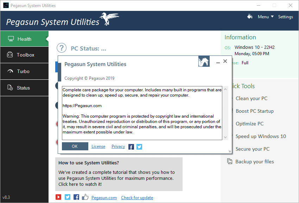Select the Status sidebar icon
This screenshot has height=203, width=299.
pyautogui.click(x=11, y=88)
